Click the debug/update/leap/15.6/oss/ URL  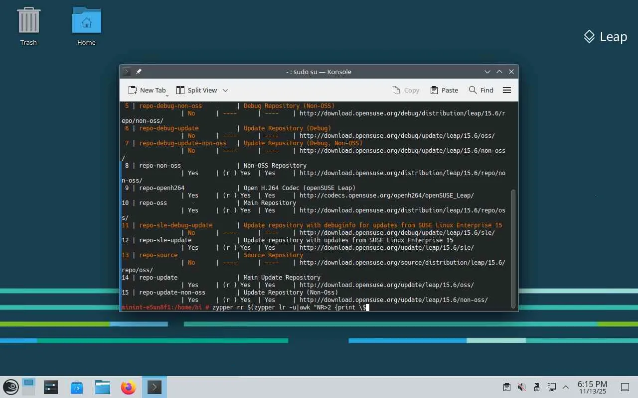tap(397, 136)
